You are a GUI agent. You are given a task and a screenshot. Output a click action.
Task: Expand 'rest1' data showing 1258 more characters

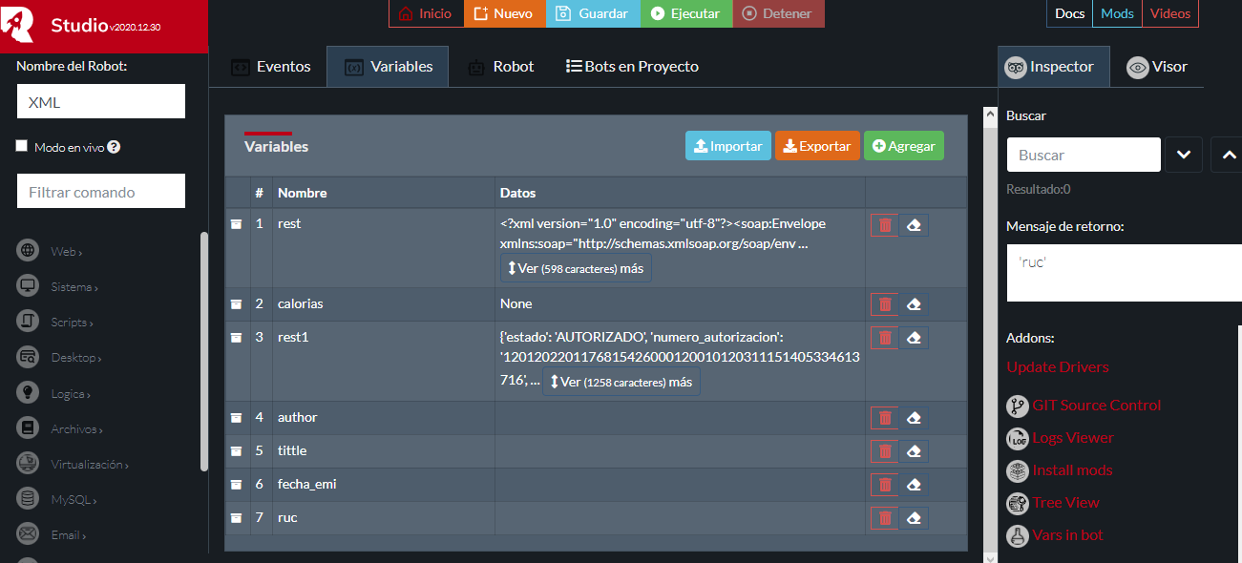(x=621, y=382)
